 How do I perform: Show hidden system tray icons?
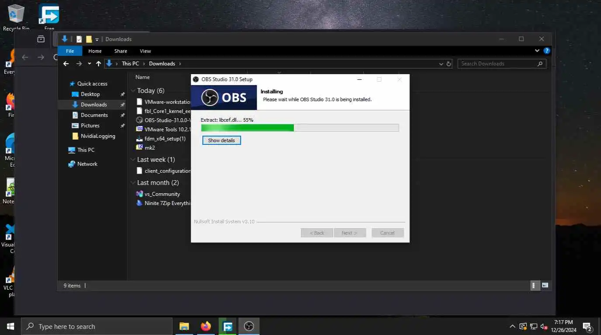tap(513, 326)
